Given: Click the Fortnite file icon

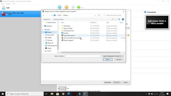Looking at the screenshot, I should [x=62, y=33].
